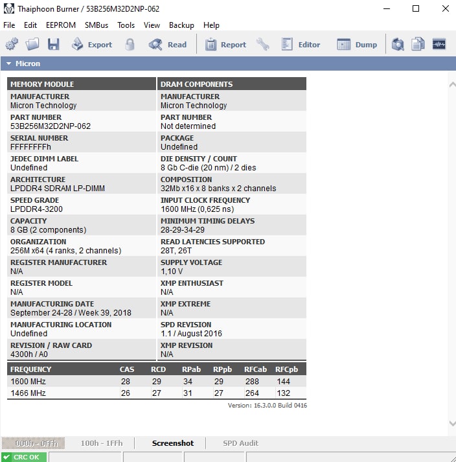Open the Report toolbar button
The image size is (456, 462).
click(x=225, y=45)
